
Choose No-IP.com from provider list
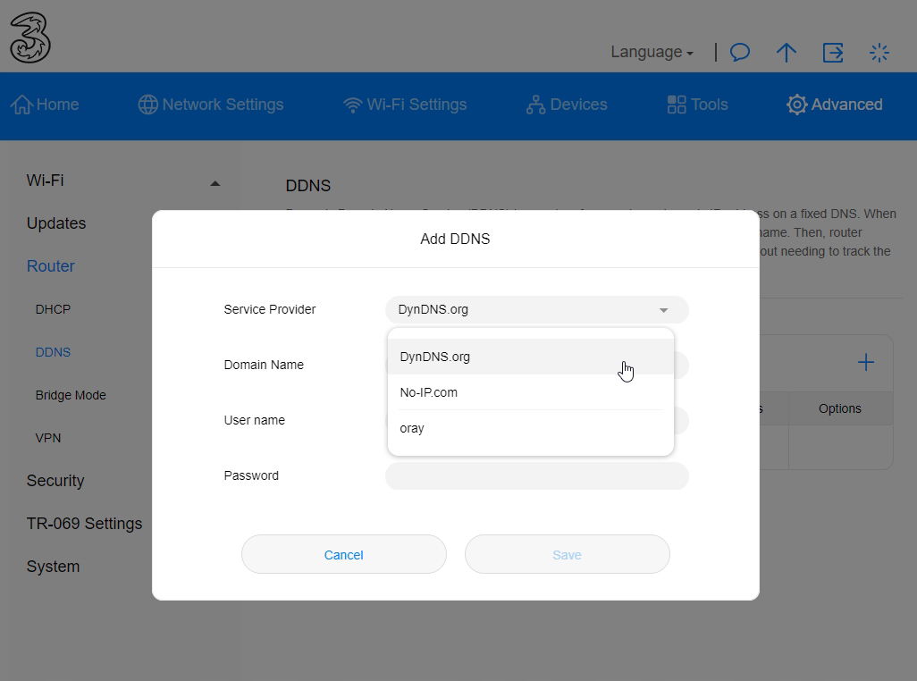531,392
